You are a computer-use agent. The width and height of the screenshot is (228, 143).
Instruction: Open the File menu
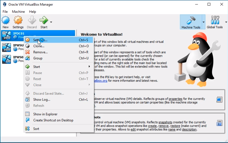point(5,12)
